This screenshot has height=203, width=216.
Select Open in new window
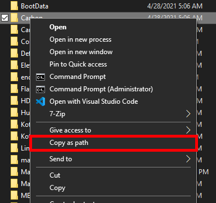(x=81, y=52)
